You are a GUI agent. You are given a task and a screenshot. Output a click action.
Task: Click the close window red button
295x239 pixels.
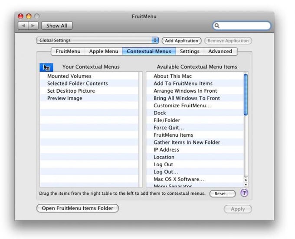[x=20, y=16]
